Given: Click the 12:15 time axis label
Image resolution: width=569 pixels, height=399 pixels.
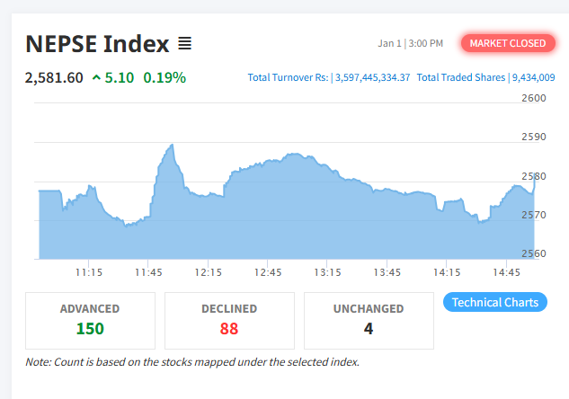Looking at the screenshot, I should coord(209,272).
